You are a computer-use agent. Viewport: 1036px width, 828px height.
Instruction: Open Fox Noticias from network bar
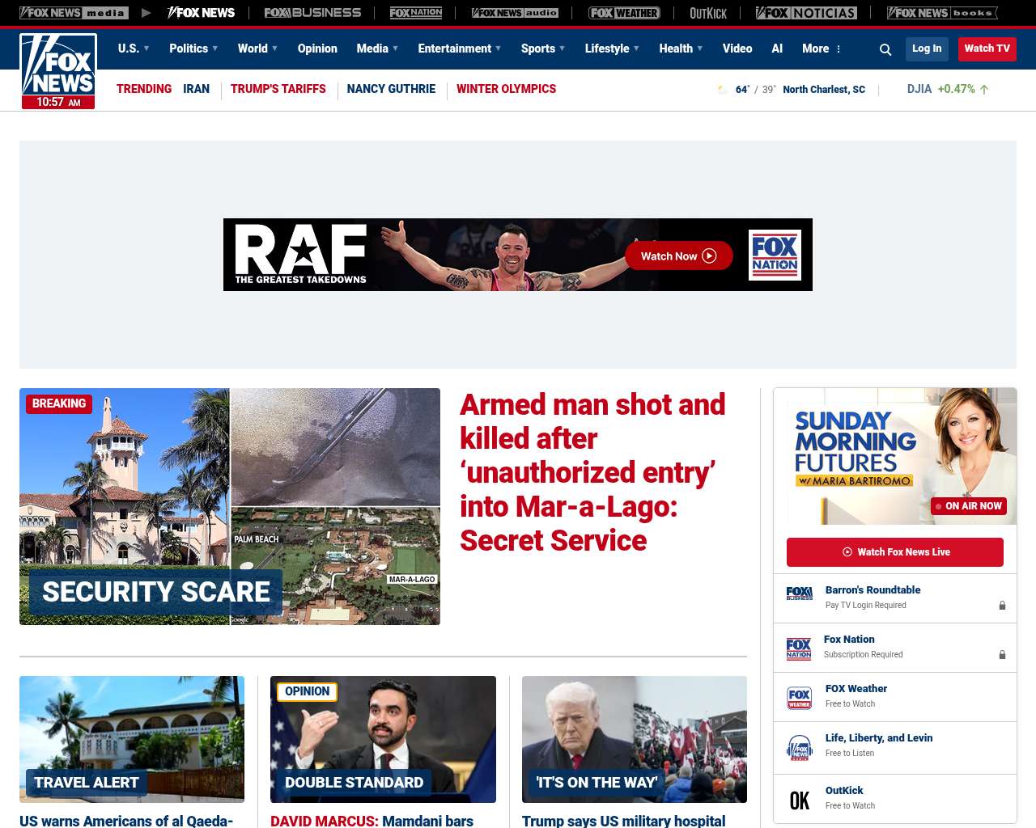(806, 13)
